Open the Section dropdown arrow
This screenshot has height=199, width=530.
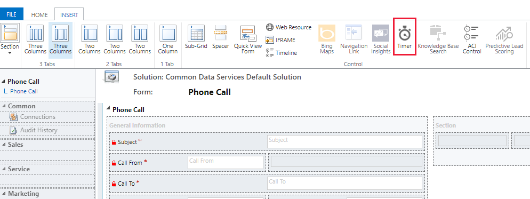(10, 53)
